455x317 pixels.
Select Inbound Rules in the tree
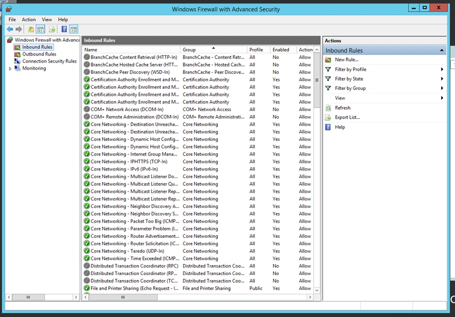click(37, 47)
